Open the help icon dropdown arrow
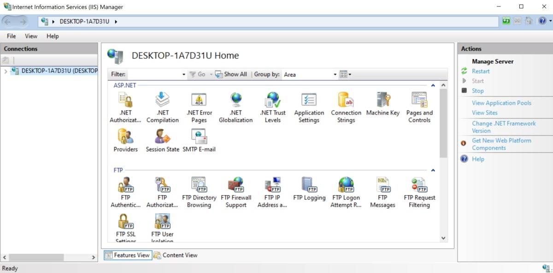Screen dimensions: 553x273 550,21
